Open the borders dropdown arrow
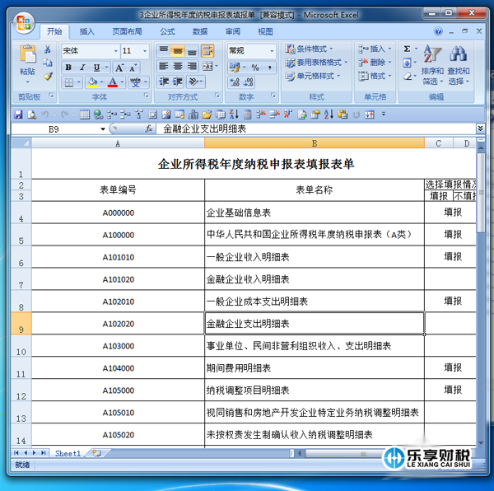Screen dimensions: 494x491 (79, 82)
